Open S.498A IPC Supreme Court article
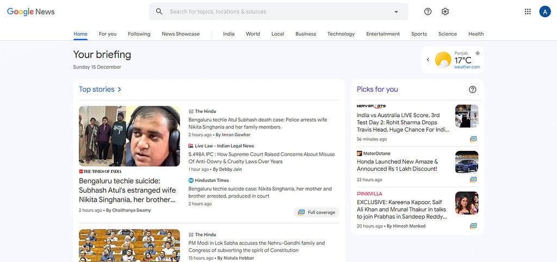Screen dimensions: 557x262 tap(262, 158)
